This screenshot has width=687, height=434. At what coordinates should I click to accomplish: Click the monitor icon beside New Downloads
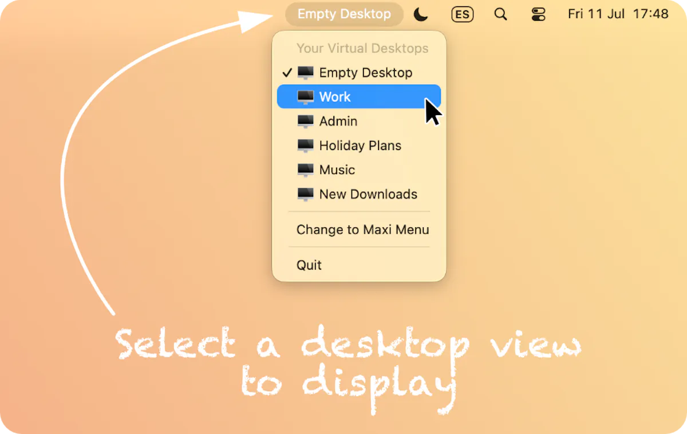306,195
